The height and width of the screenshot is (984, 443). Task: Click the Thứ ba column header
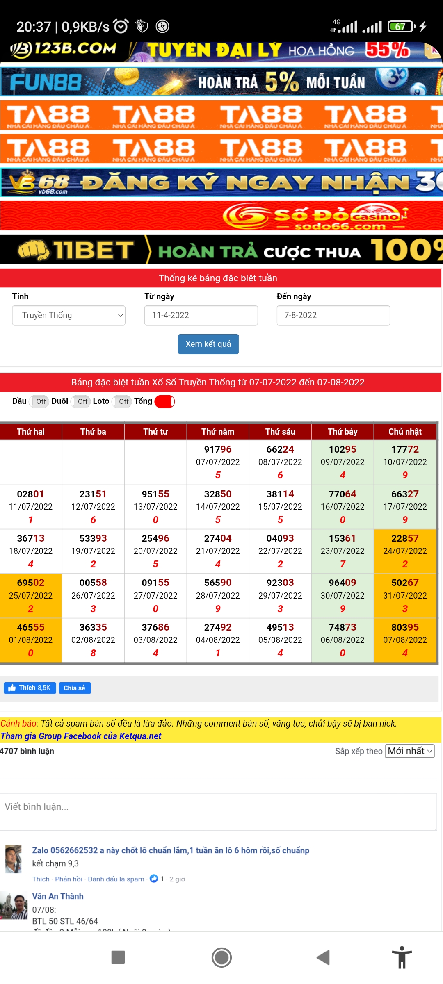pos(93,432)
